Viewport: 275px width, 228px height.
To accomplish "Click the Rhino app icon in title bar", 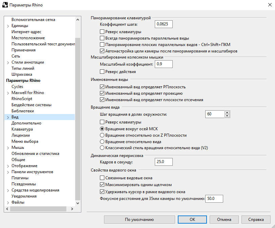I will click(5, 5).
